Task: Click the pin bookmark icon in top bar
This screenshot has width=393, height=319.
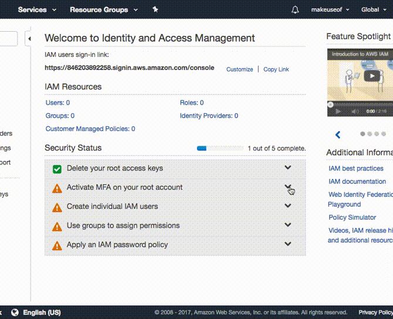Action: 155,9
